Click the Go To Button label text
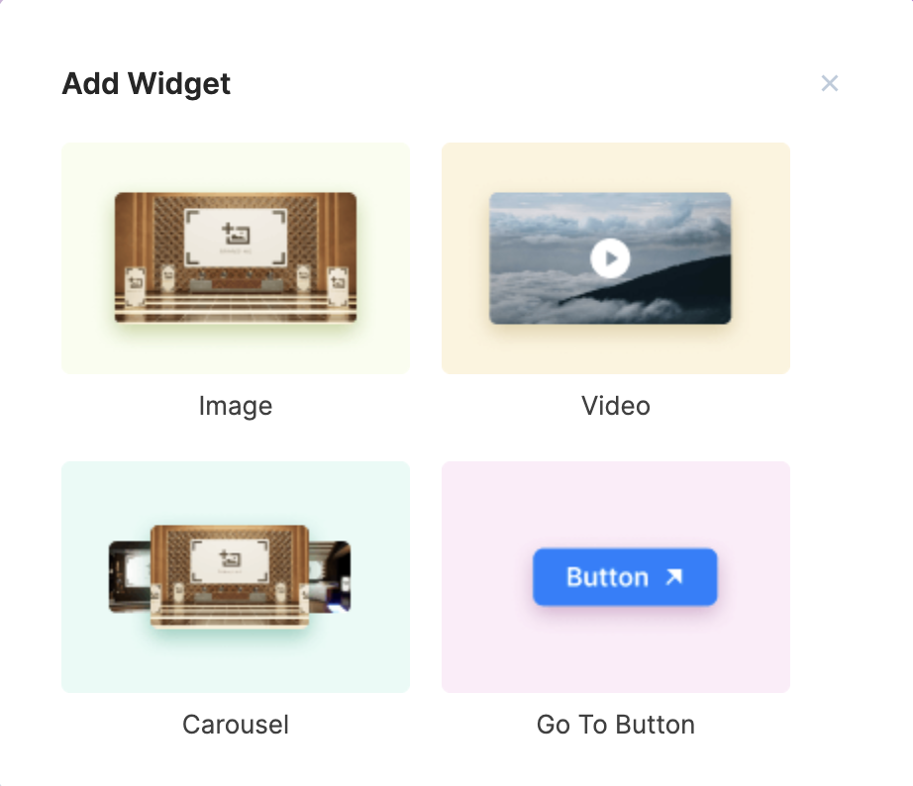 click(x=615, y=724)
